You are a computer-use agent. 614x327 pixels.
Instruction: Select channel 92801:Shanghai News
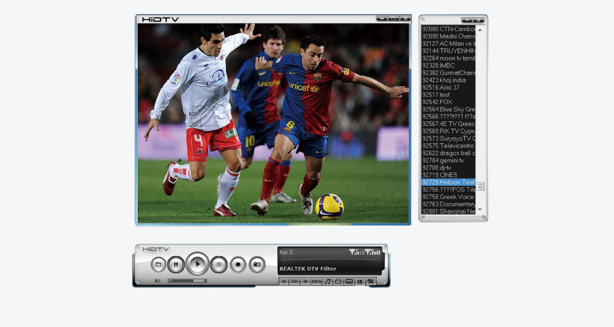(449, 212)
